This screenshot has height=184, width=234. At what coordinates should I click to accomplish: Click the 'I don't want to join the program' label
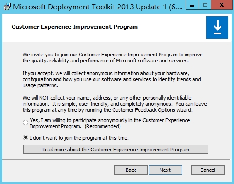tap(79, 138)
